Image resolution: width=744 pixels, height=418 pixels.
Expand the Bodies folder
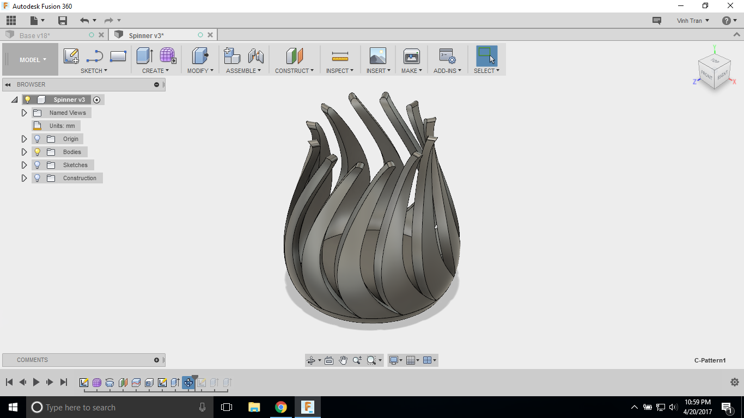click(x=24, y=152)
